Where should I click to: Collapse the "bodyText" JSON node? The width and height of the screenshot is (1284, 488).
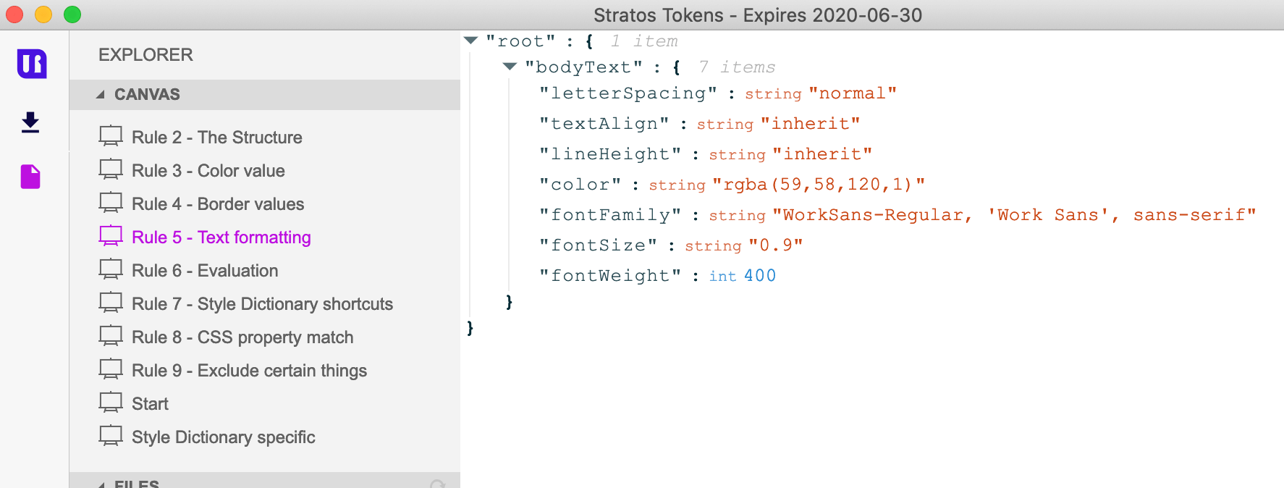pos(510,67)
